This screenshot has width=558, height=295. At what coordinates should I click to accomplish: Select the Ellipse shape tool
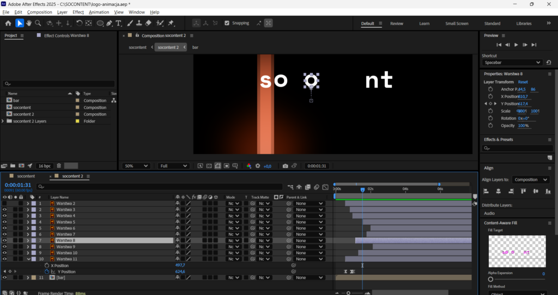coord(100,23)
